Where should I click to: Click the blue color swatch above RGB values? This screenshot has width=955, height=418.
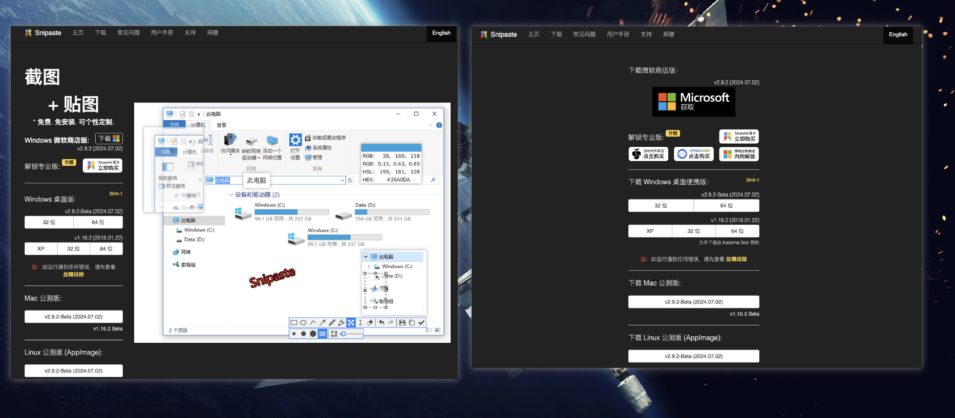(x=391, y=147)
